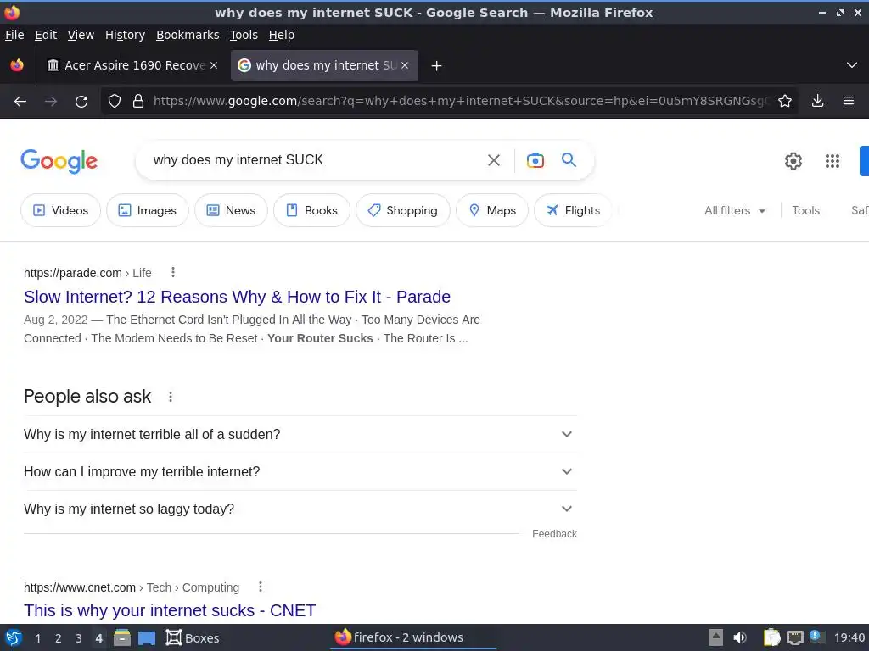Open 'This is why your internet sucks - CNET'
The image size is (869, 651).
point(170,610)
